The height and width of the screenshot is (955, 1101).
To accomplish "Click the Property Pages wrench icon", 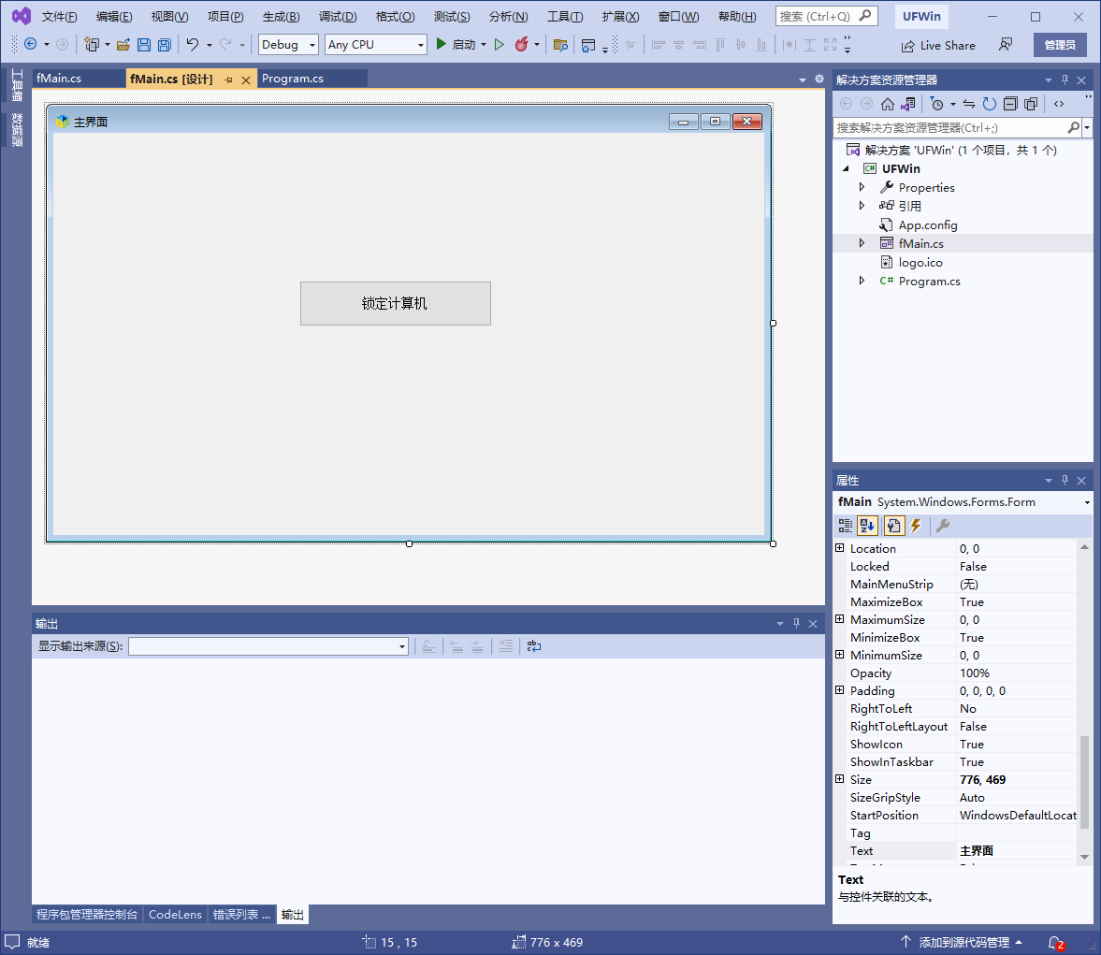I will pos(943,526).
